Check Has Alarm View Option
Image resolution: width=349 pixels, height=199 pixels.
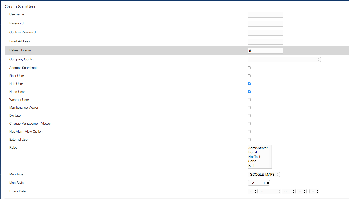pyautogui.click(x=249, y=132)
